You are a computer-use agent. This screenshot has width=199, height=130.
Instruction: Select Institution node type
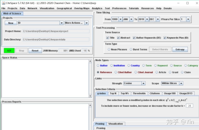click(x=112, y=65)
